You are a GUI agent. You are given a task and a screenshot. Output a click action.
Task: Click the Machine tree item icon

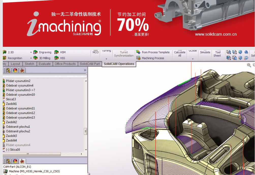coord(6,171)
